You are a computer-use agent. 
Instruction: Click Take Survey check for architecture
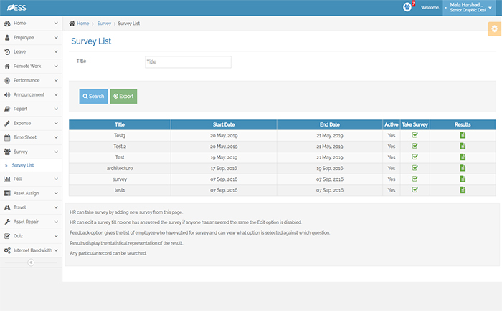[x=415, y=167]
